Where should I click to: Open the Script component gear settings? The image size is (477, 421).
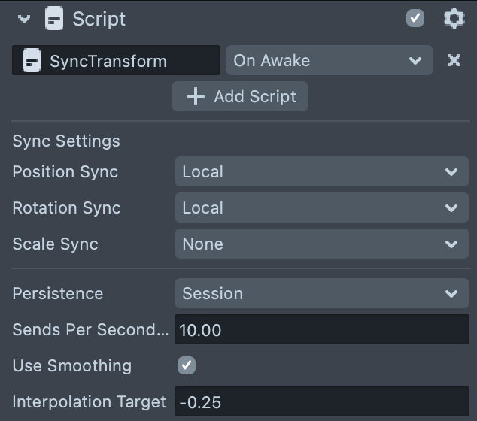point(454,18)
